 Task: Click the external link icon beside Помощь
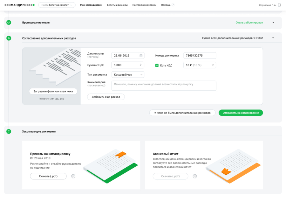173,5
